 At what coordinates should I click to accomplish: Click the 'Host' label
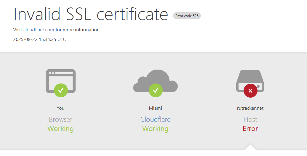coord(250,119)
